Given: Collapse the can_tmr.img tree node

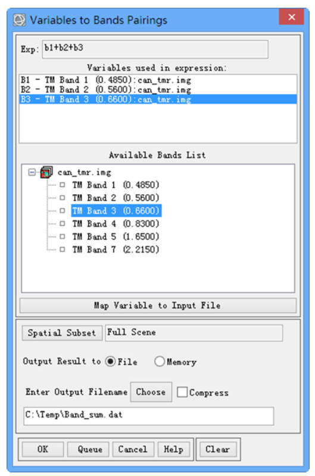Looking at the screenshot, I should click(32, 172).
